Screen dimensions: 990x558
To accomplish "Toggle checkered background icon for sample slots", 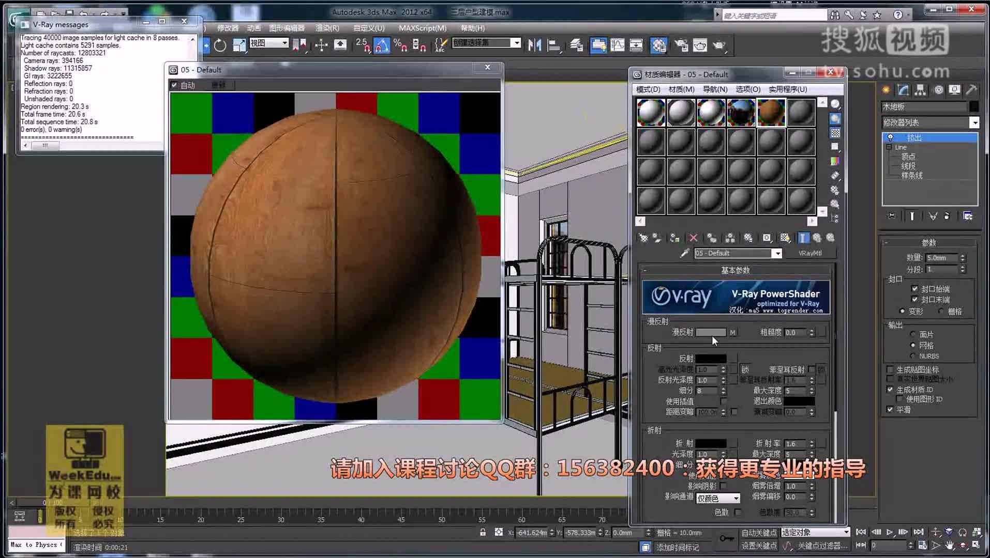I will (x=835, y=133).
